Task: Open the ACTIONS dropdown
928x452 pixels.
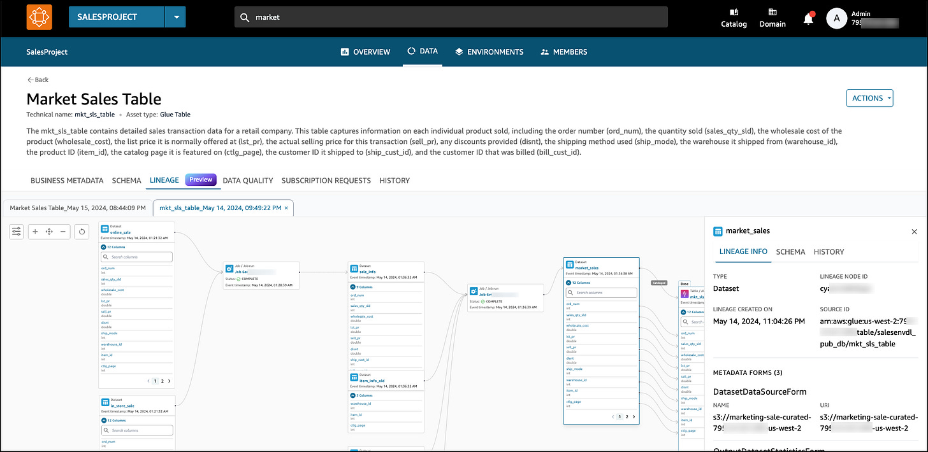Action: tap(869, 98)
